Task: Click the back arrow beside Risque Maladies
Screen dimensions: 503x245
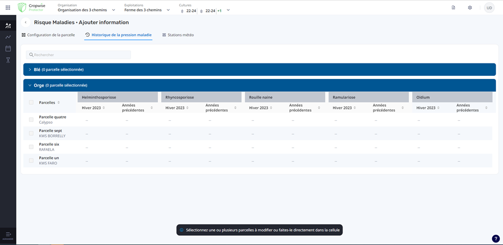Action: pyautogui.click(x=26, y=23)
